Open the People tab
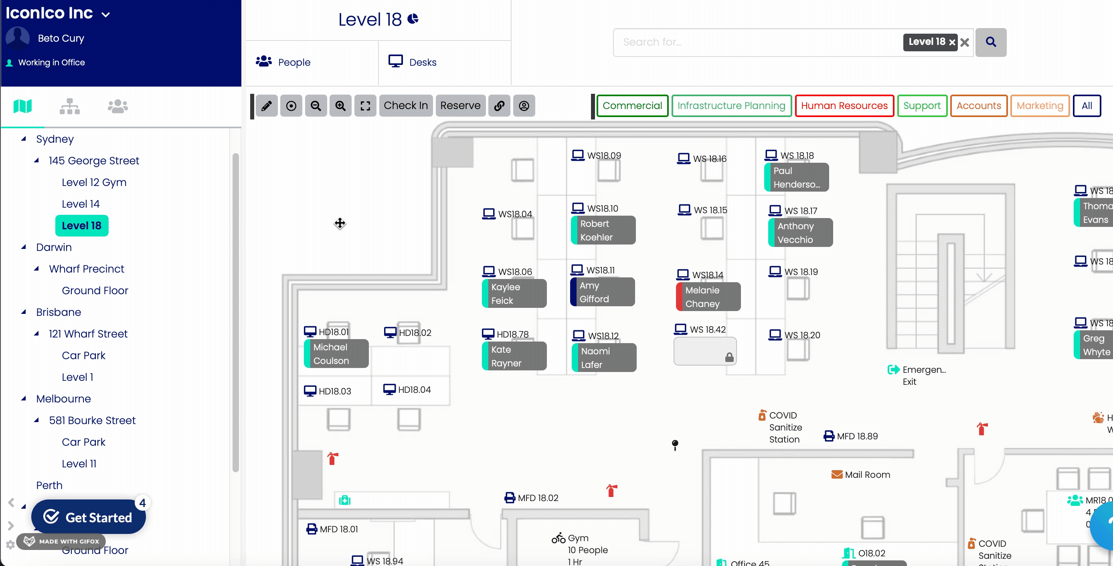Screen dimensions: 1113x566 pos(312,62)
